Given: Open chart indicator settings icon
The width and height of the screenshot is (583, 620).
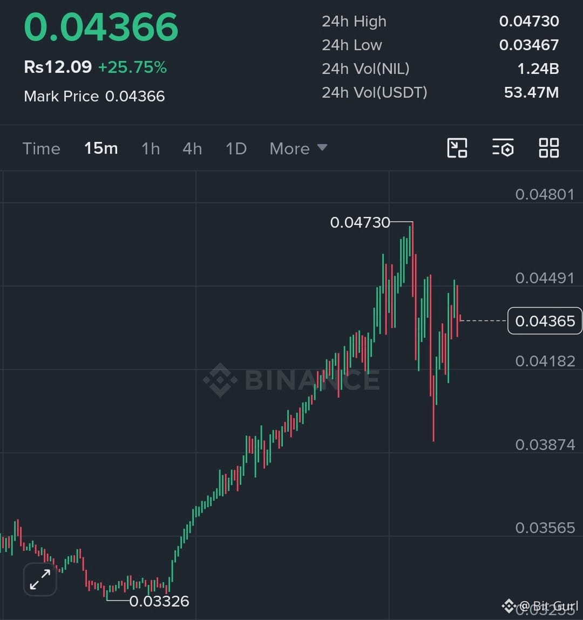Looking at the screenshot, I should (x=503, y=148).
